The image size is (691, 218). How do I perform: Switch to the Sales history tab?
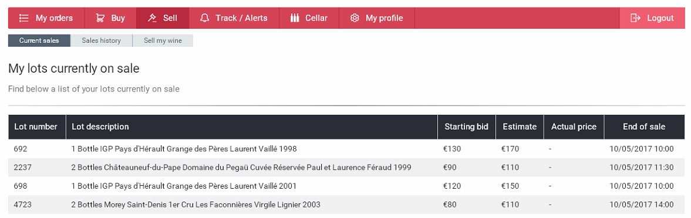(x=102, y=40)
